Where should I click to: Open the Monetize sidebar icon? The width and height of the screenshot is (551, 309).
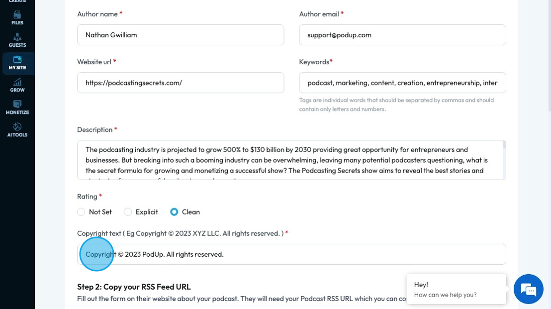pyautogui.click(x=17, y=104)
